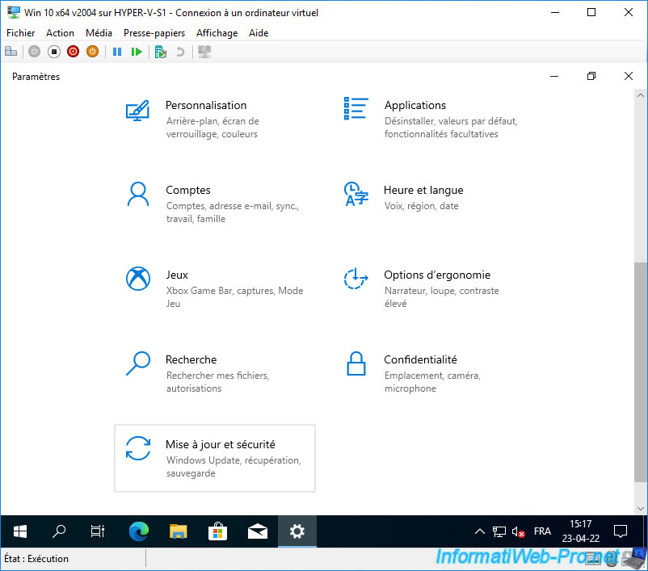The height and width of the screenshot is (571, 648).
Task: Open Applications settings icon
Action: pyautogui.click(x=356, y=109)
